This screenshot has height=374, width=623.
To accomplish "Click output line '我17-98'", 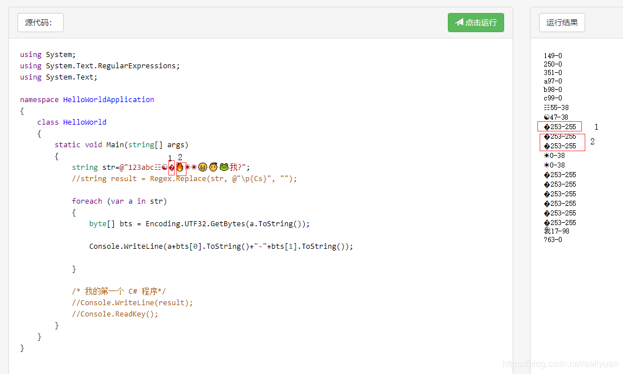I will [557, 231].
